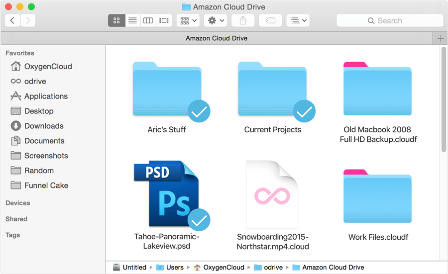Image resolution: width=448 pixels, height=274 pixels.
Task: Click the green zoom window button
Action: point(31,6)
